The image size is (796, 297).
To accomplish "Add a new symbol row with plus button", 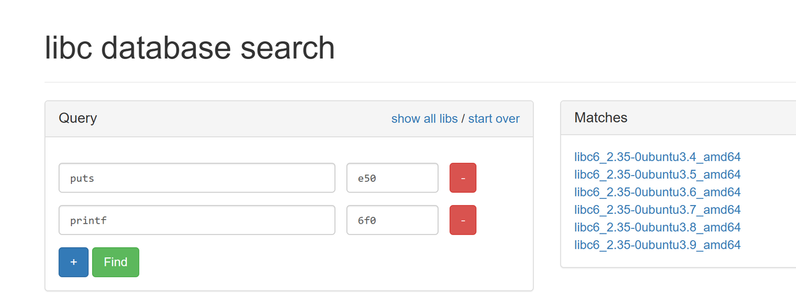I will point(73,262).
